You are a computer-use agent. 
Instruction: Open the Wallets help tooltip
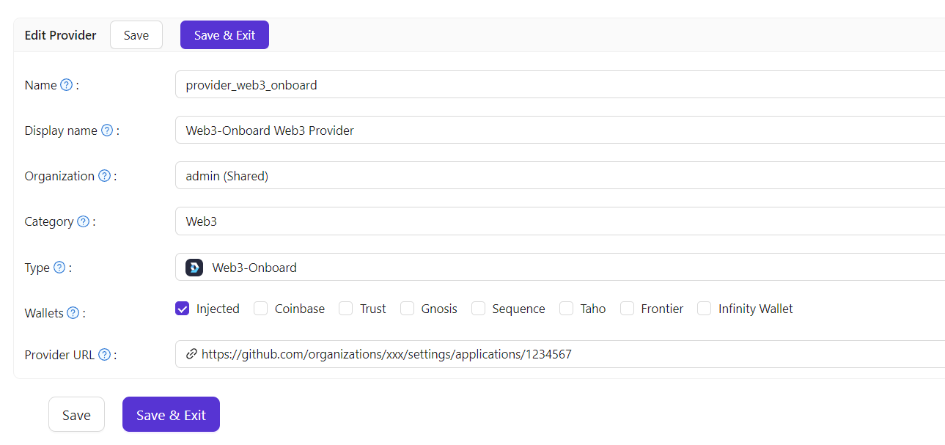pos(73,312)
